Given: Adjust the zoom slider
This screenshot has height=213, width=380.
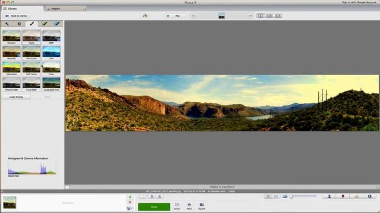Looking at the screenshot, I should pos(303,196).
